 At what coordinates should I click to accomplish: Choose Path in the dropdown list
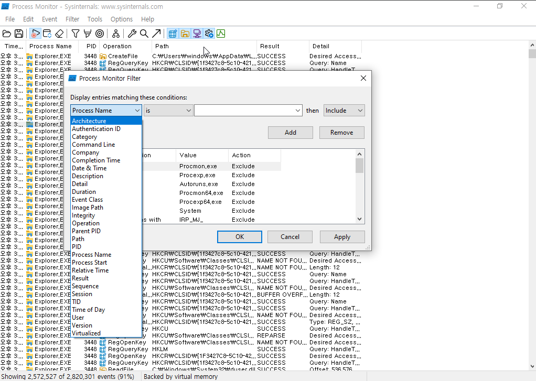coord(106,239)
